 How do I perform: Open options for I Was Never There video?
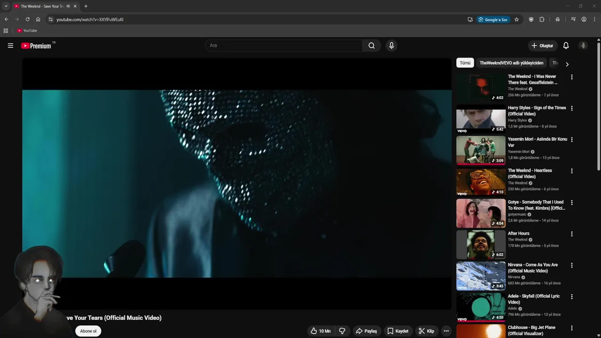click(x=571, y=77)
